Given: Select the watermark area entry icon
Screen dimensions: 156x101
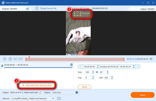Looking at the screenshot, I should click(2, 66).
